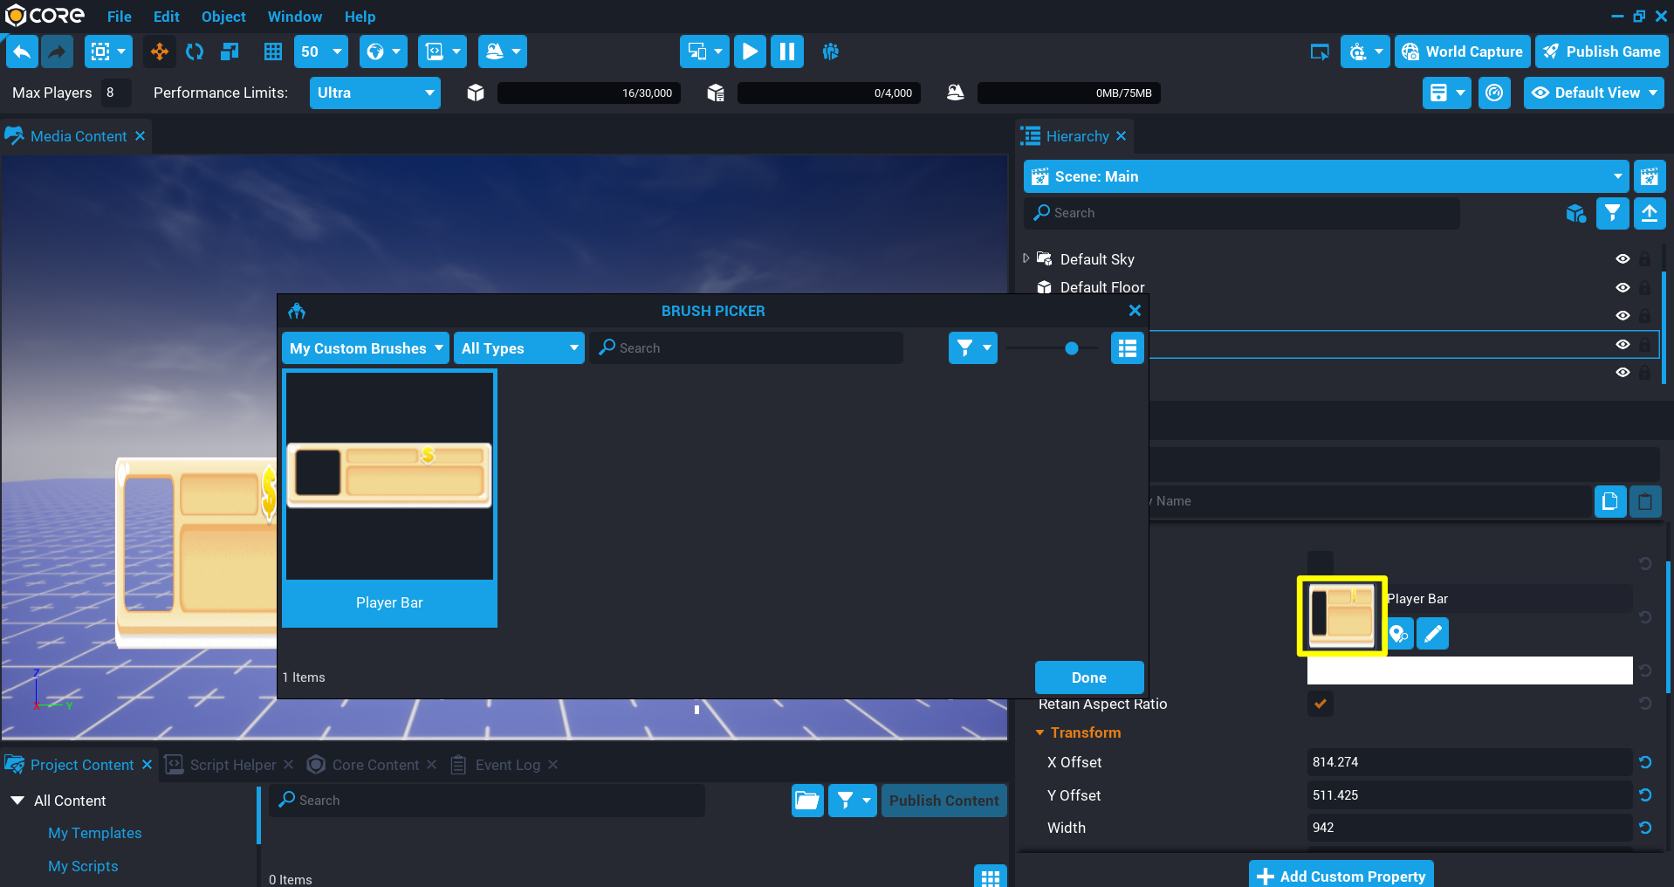Hide the Default Sky object

(x=1623, y=259)
